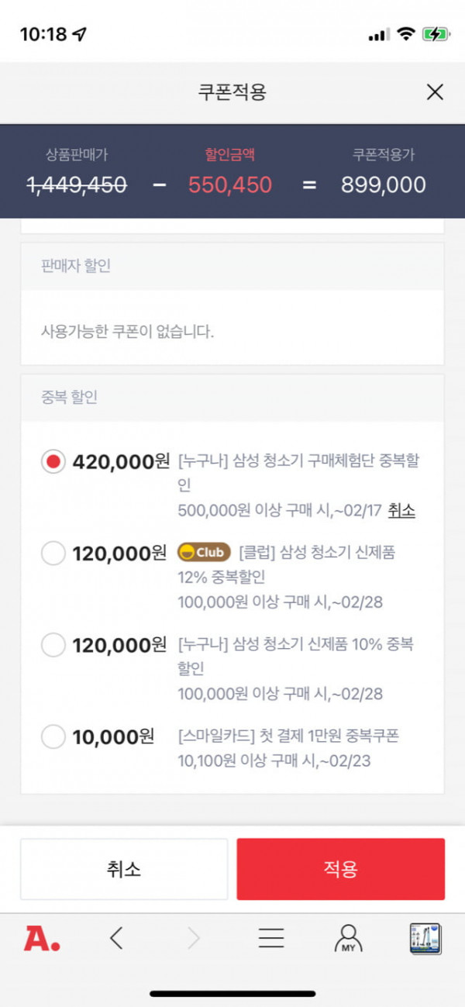The width and height of the screenshot is (465, 1007).
Task: Tap the location arrow beside time
Action: (x=80, y=34)
